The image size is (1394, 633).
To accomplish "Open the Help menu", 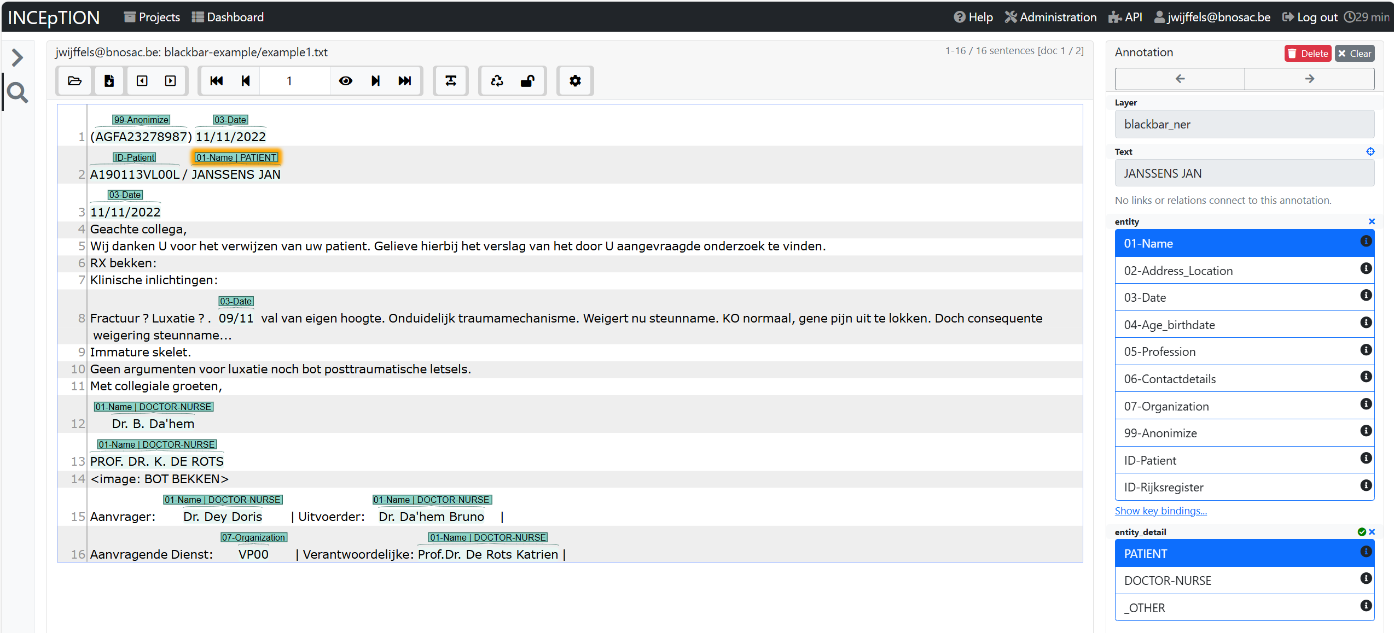I will pyautogui.click(x=973, y=17).
